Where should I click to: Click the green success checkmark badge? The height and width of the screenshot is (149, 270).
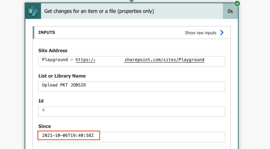pos(237,3)
